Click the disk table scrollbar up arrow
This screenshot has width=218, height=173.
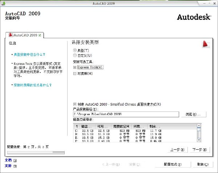199,126
